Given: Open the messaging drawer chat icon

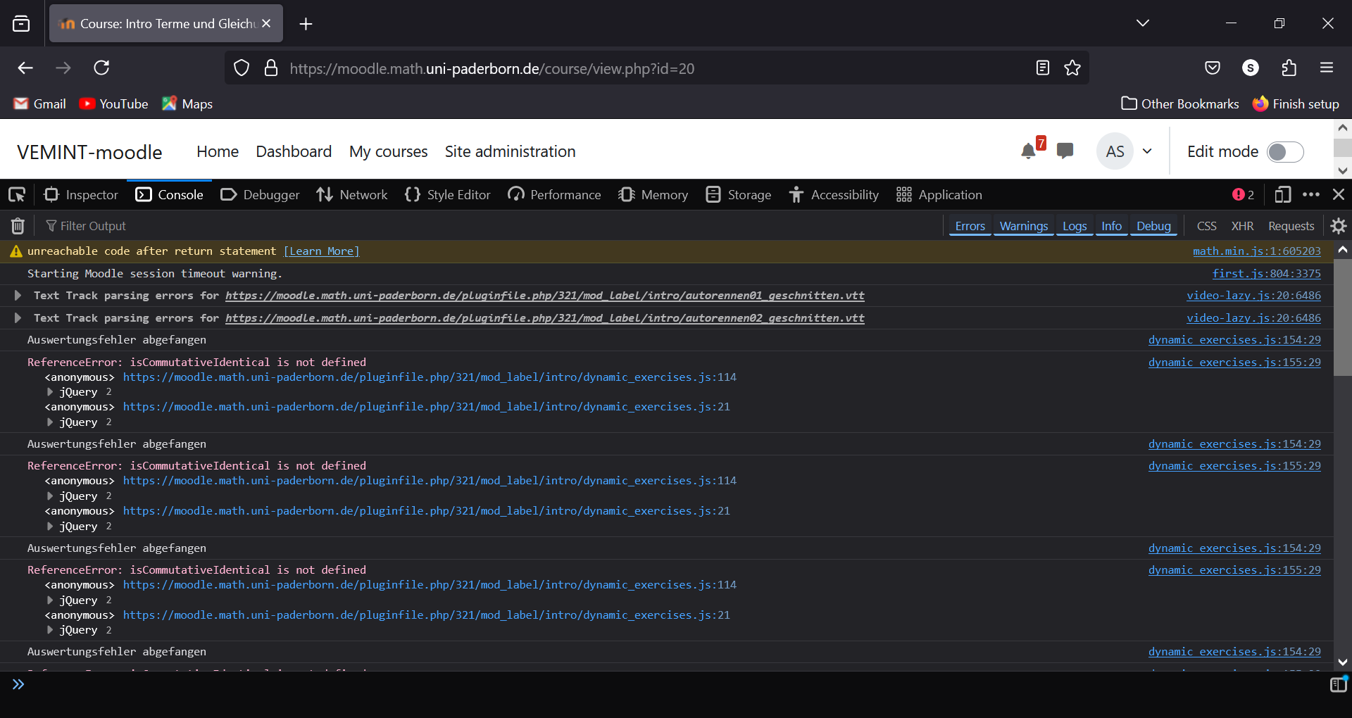Looking at the screenshot, I should pos(1065,151).
